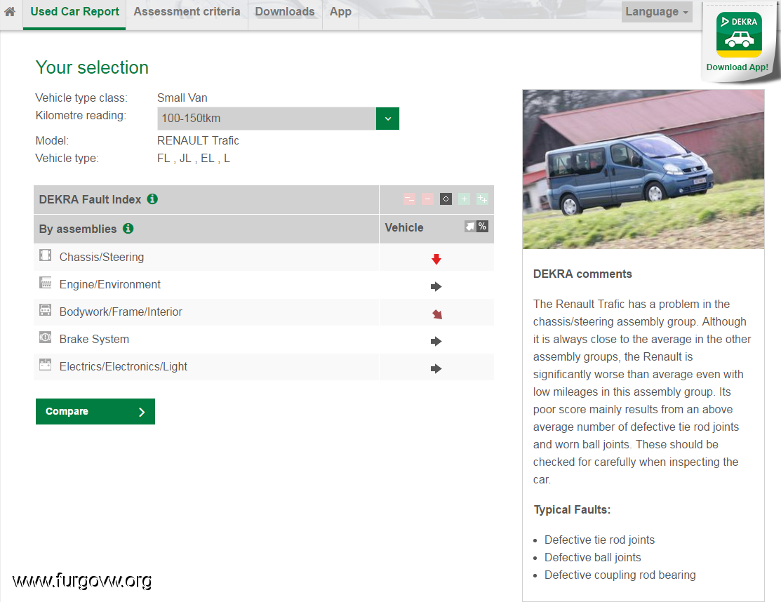Click the Compare button
The width and height of the screenshot is (781, 602).
coord(95,411)
